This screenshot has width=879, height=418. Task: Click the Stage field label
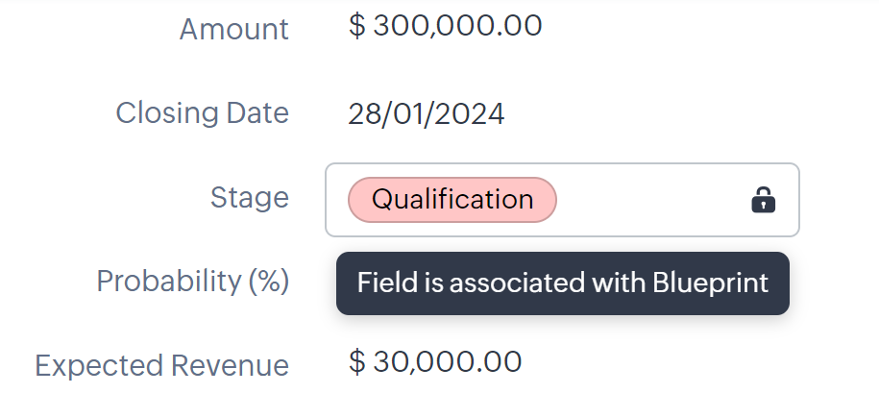[249, 197]
